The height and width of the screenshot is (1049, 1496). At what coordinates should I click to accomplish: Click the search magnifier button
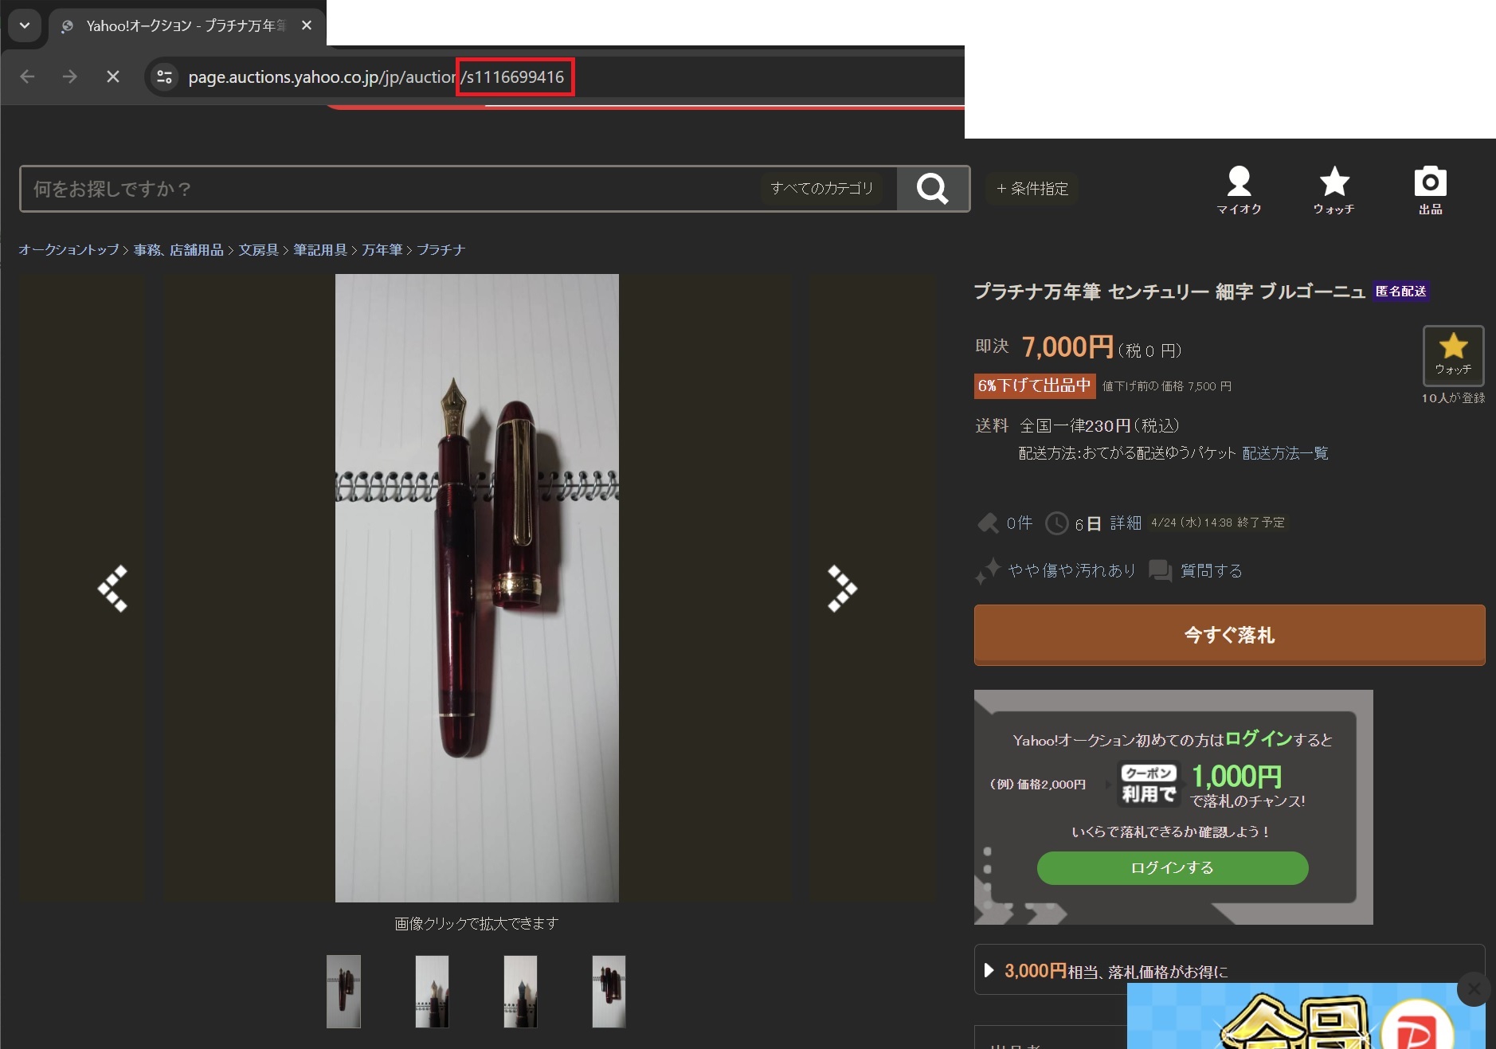[933, 189]
